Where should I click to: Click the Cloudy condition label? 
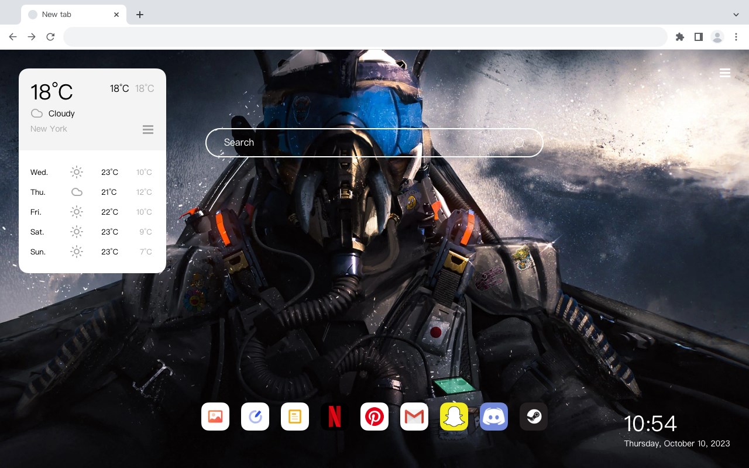click(x=61, y=113)
